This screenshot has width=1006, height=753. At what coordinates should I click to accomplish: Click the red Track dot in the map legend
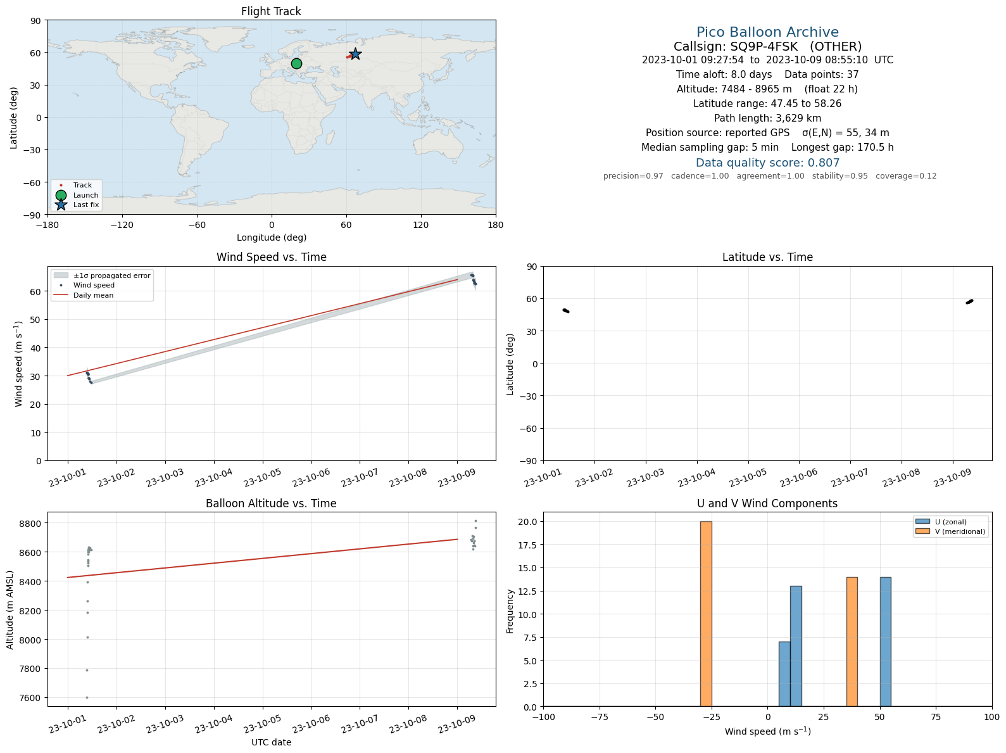(61, 186)
